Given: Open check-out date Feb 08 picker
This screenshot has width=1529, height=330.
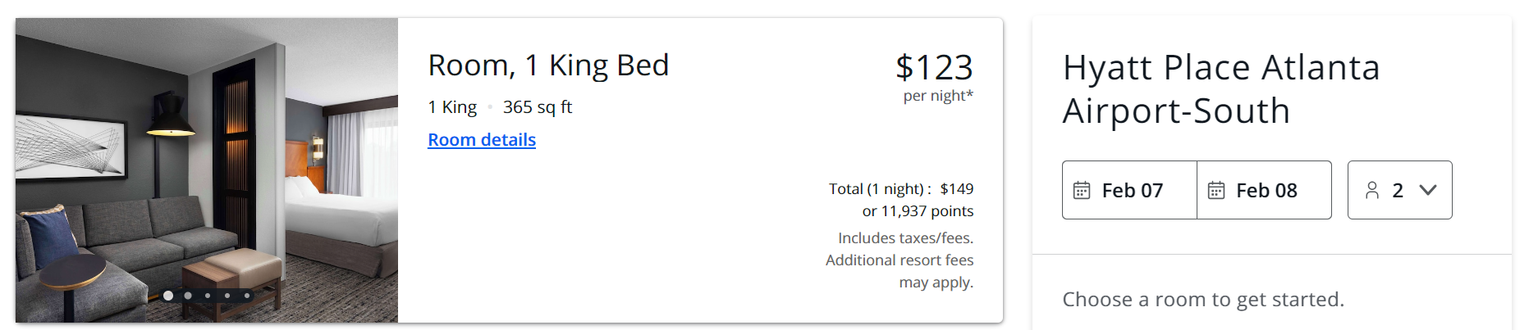Looking at the screenshot, I should (1266, 191).
